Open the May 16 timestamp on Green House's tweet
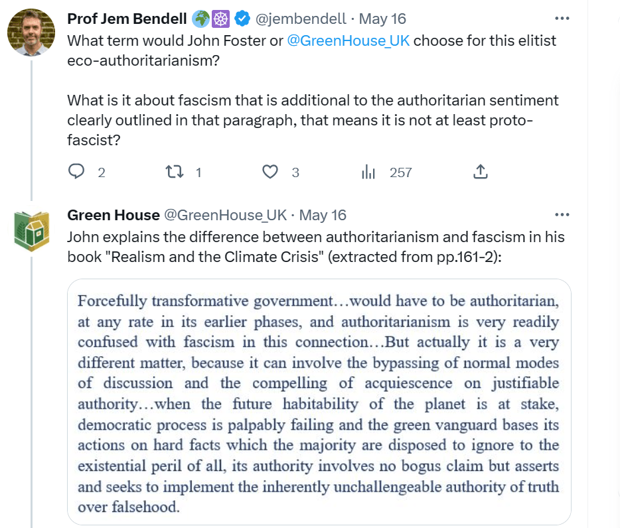This screenshot has width=620, height=528. (323, 215)
